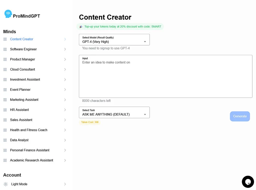Click the grid icon beside Event Planner
The image size is (256, 190).
(x=5, y=90)
